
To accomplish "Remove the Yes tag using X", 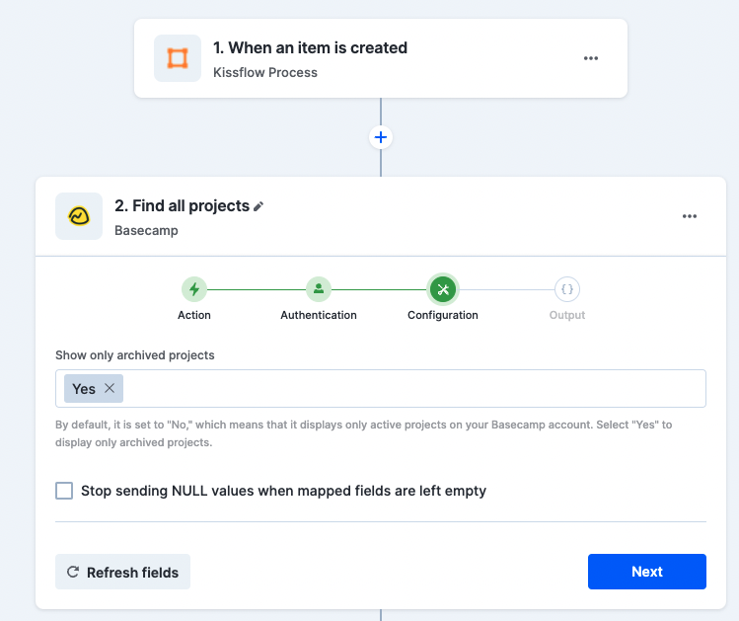I will [x=110, y=389].
